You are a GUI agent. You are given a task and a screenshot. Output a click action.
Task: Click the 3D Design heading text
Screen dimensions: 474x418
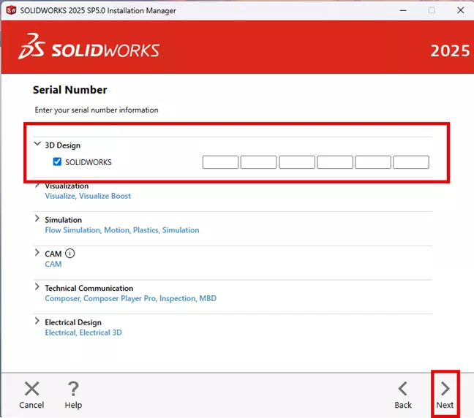pos(63,145)
